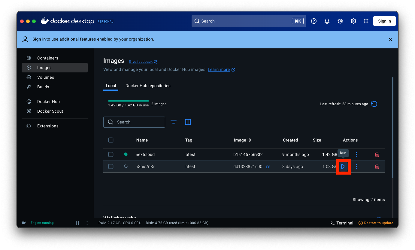
Task: Click the Sign in button
Action: pos(384,21)
